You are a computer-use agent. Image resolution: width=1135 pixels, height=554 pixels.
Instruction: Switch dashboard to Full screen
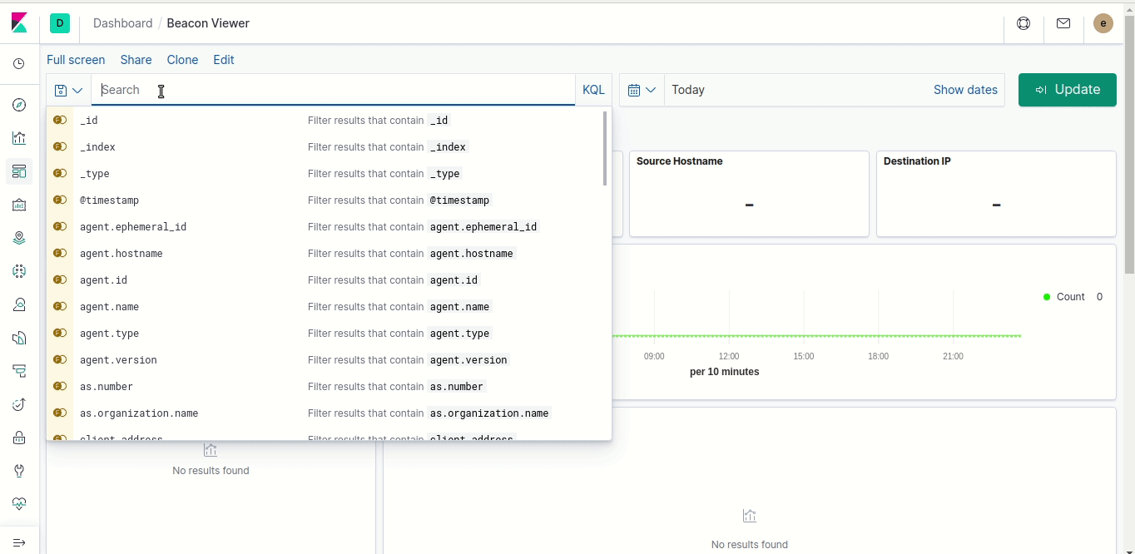(76, 60)
